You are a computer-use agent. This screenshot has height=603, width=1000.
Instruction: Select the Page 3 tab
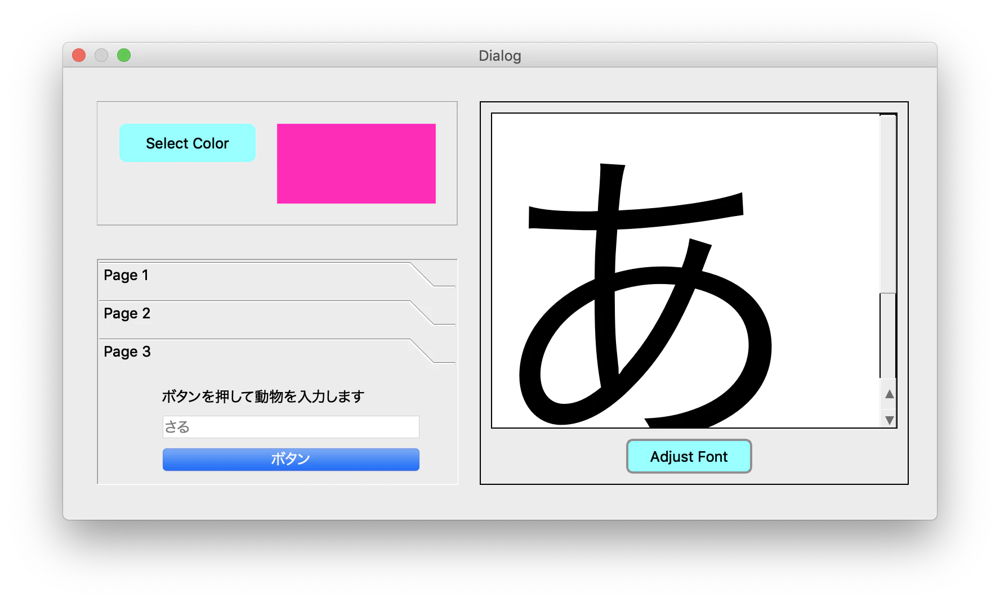277,352
